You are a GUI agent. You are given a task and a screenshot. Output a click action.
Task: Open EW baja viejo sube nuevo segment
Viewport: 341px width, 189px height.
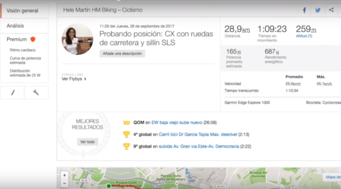point(176,122)
